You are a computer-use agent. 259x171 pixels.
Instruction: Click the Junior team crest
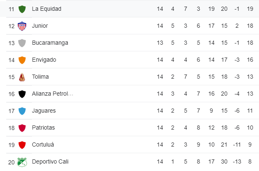(22, 26)
